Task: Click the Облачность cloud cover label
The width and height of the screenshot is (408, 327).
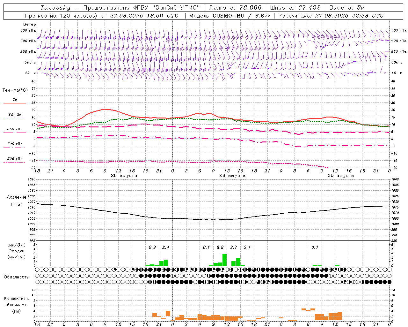Action: [16, 277]
